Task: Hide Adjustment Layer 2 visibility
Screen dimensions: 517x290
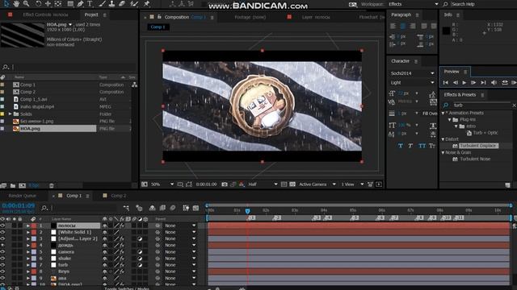Action: pos(2,238)
